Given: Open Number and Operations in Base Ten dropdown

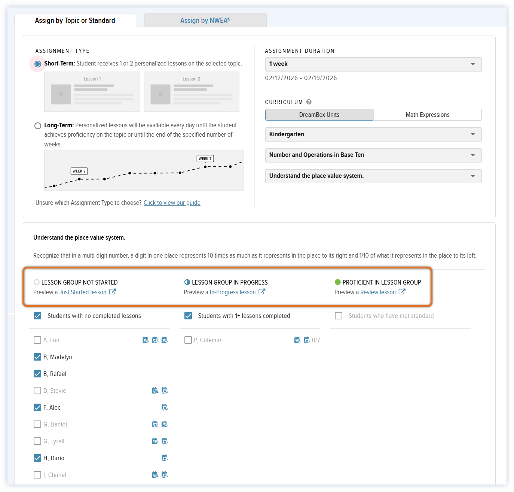Looking at the screenshot, I should (x=373, y=155).
